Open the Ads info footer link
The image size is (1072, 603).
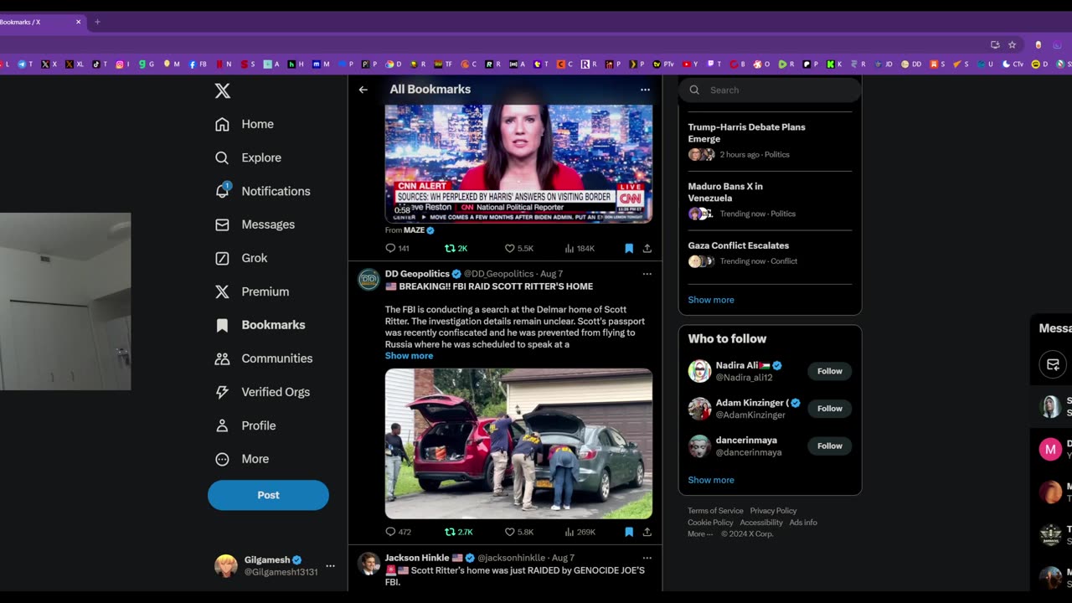(x=803, y=523)
